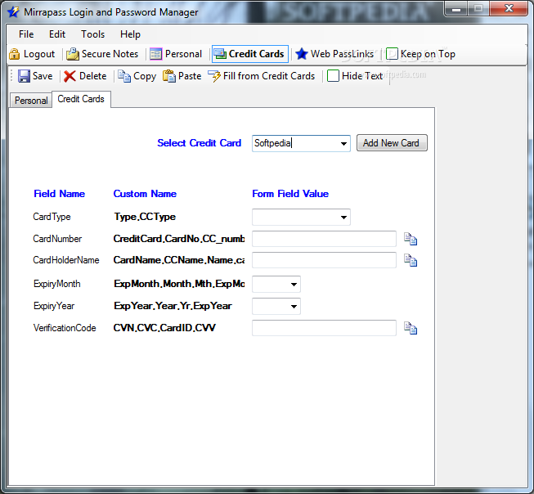Click the Select Credit Card label
The image size is (534, 494).
click(x=199, y=143)
